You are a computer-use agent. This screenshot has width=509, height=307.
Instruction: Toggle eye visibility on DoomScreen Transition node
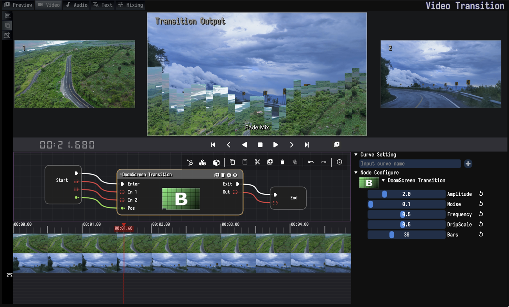coord(235,175)
